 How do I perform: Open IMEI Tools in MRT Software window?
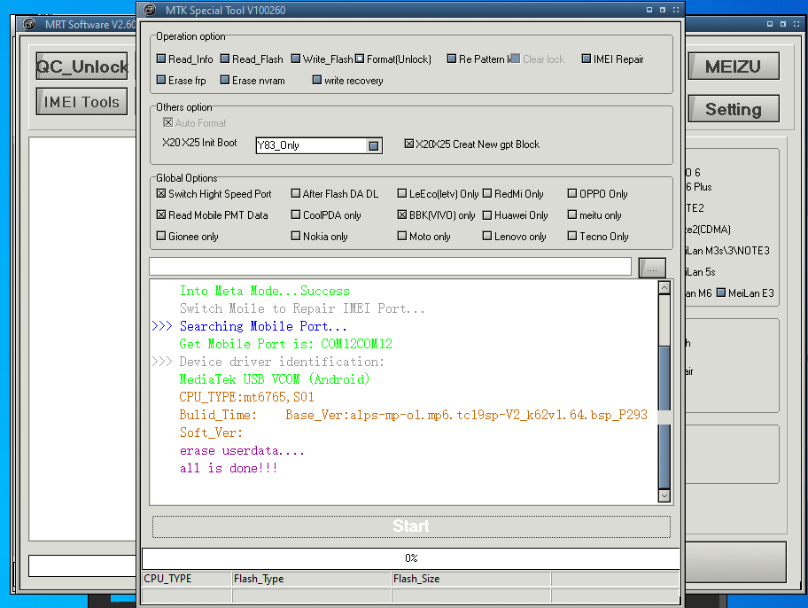point(82,102)
